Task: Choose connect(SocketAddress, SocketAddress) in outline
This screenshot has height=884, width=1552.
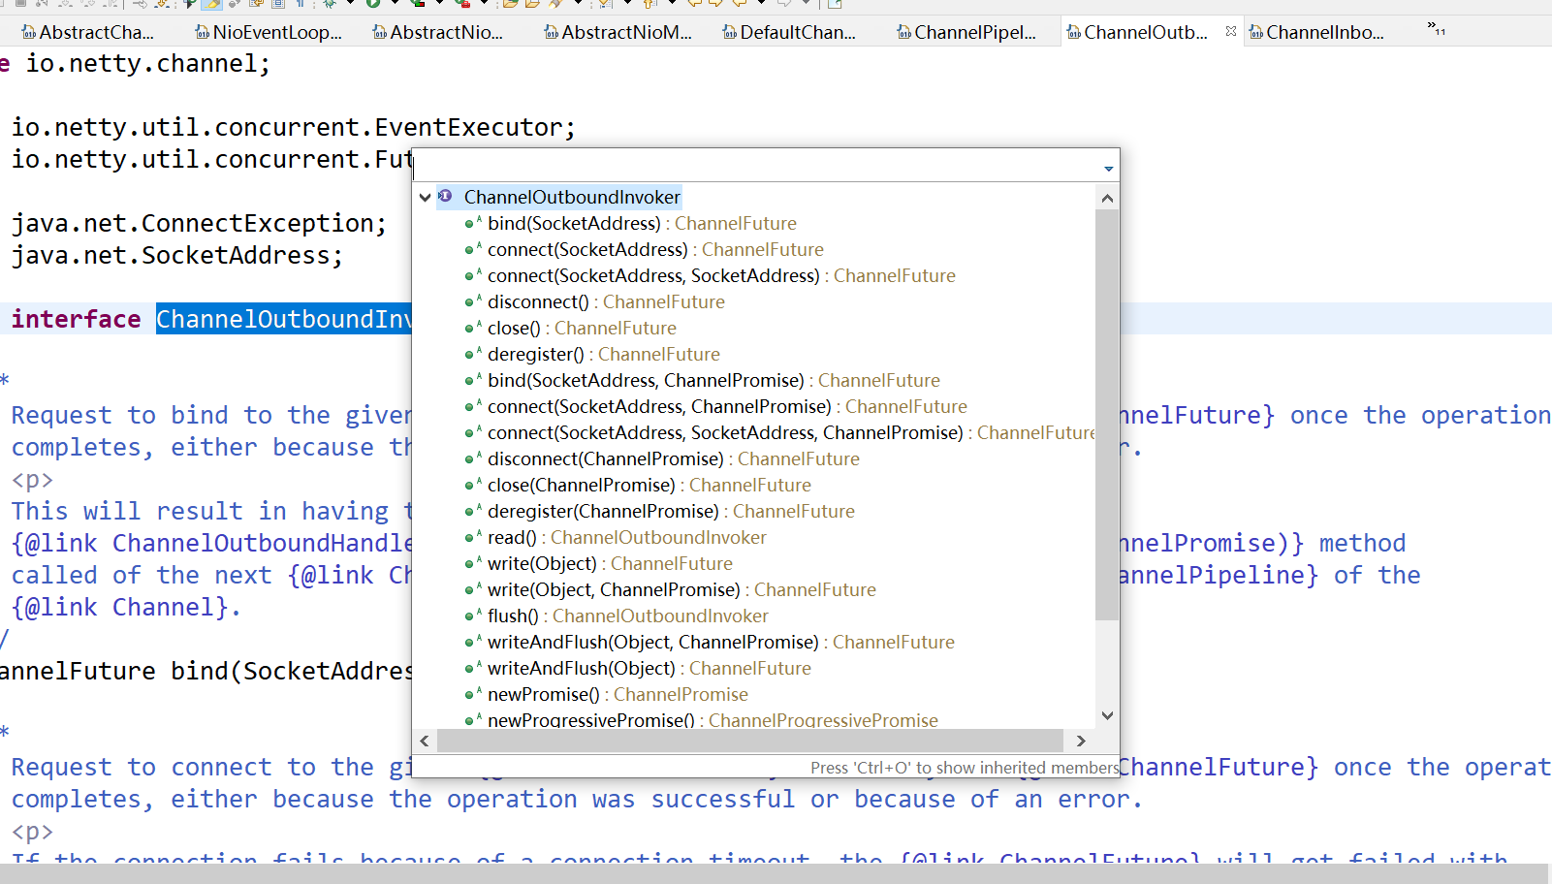Action: [x=711, y=275]
